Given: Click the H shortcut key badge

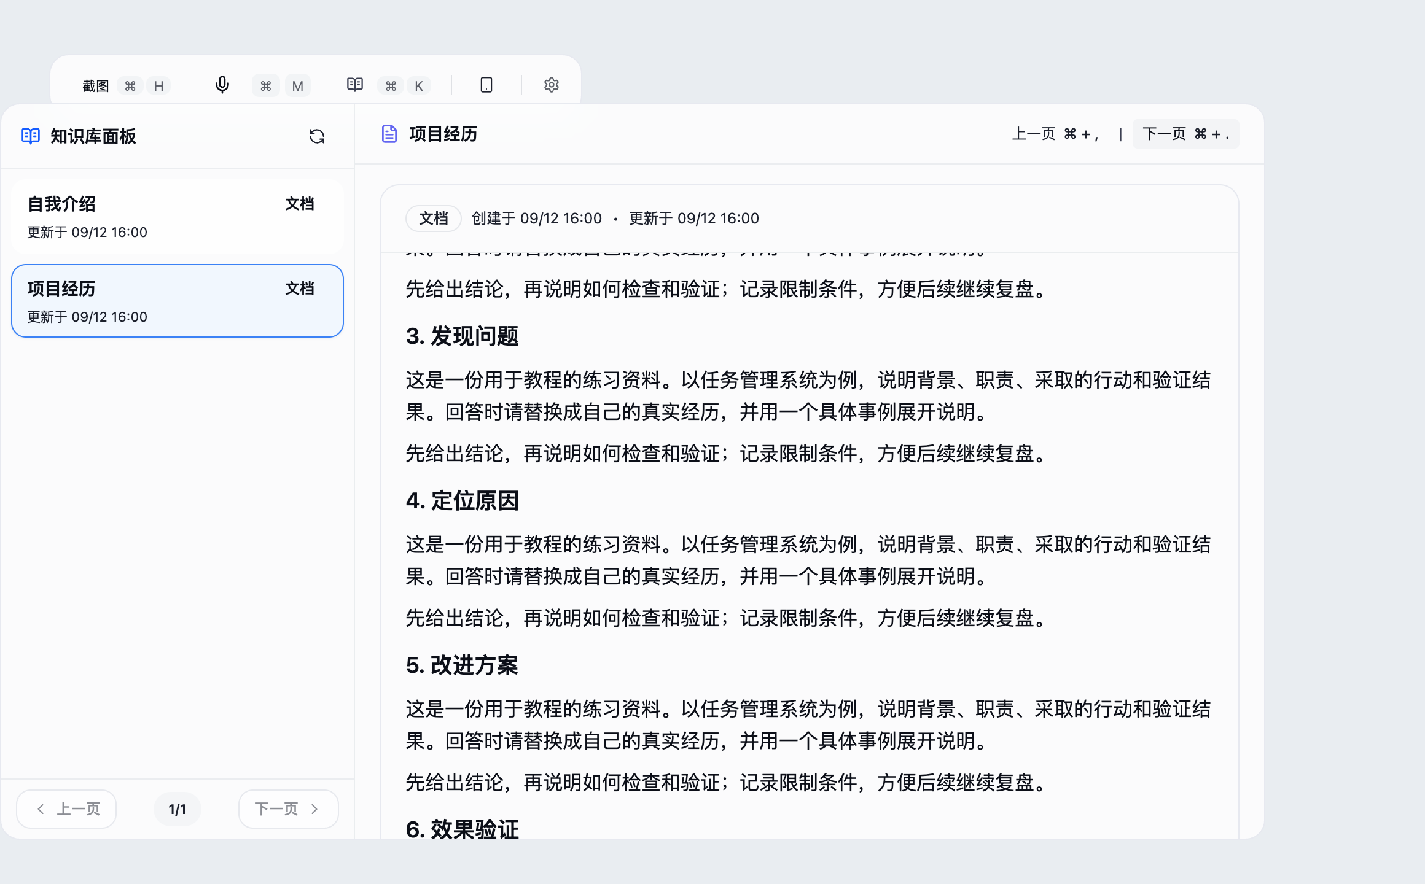Looking at the screenshot, I should point(158,85).
